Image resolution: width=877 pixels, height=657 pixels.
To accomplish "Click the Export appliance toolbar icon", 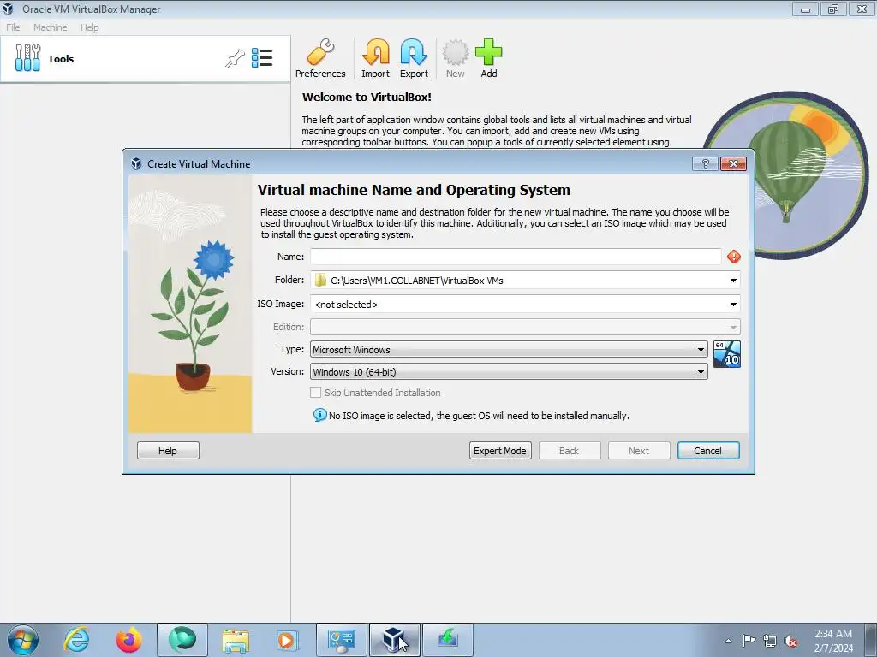I will pyautogui.click(x=414, y=59).
